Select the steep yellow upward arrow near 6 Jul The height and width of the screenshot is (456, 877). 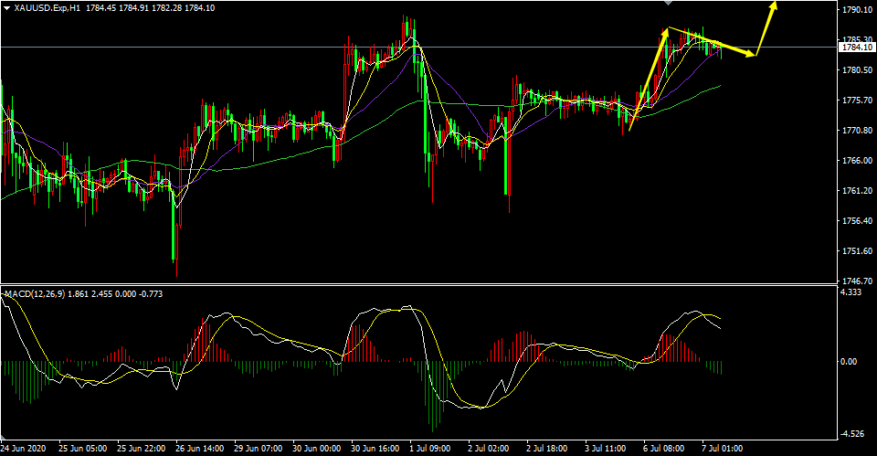(x=649, y=79)
